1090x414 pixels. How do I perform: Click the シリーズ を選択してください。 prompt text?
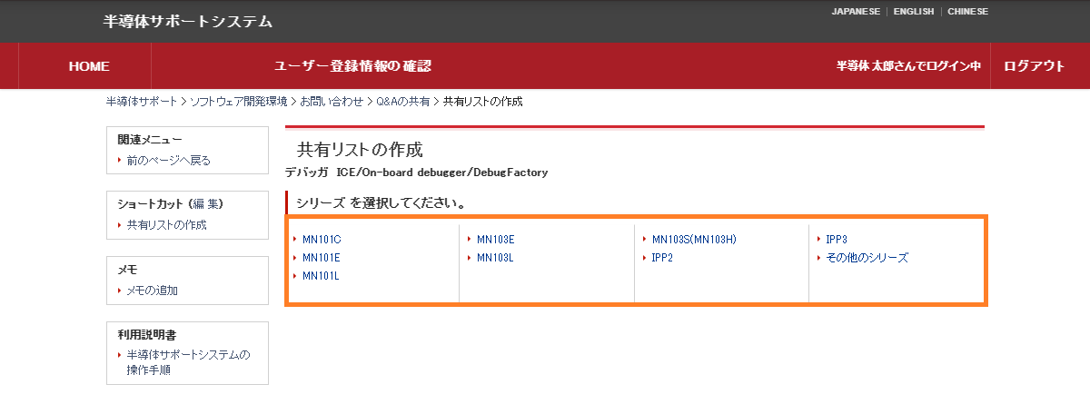(381, 202)
